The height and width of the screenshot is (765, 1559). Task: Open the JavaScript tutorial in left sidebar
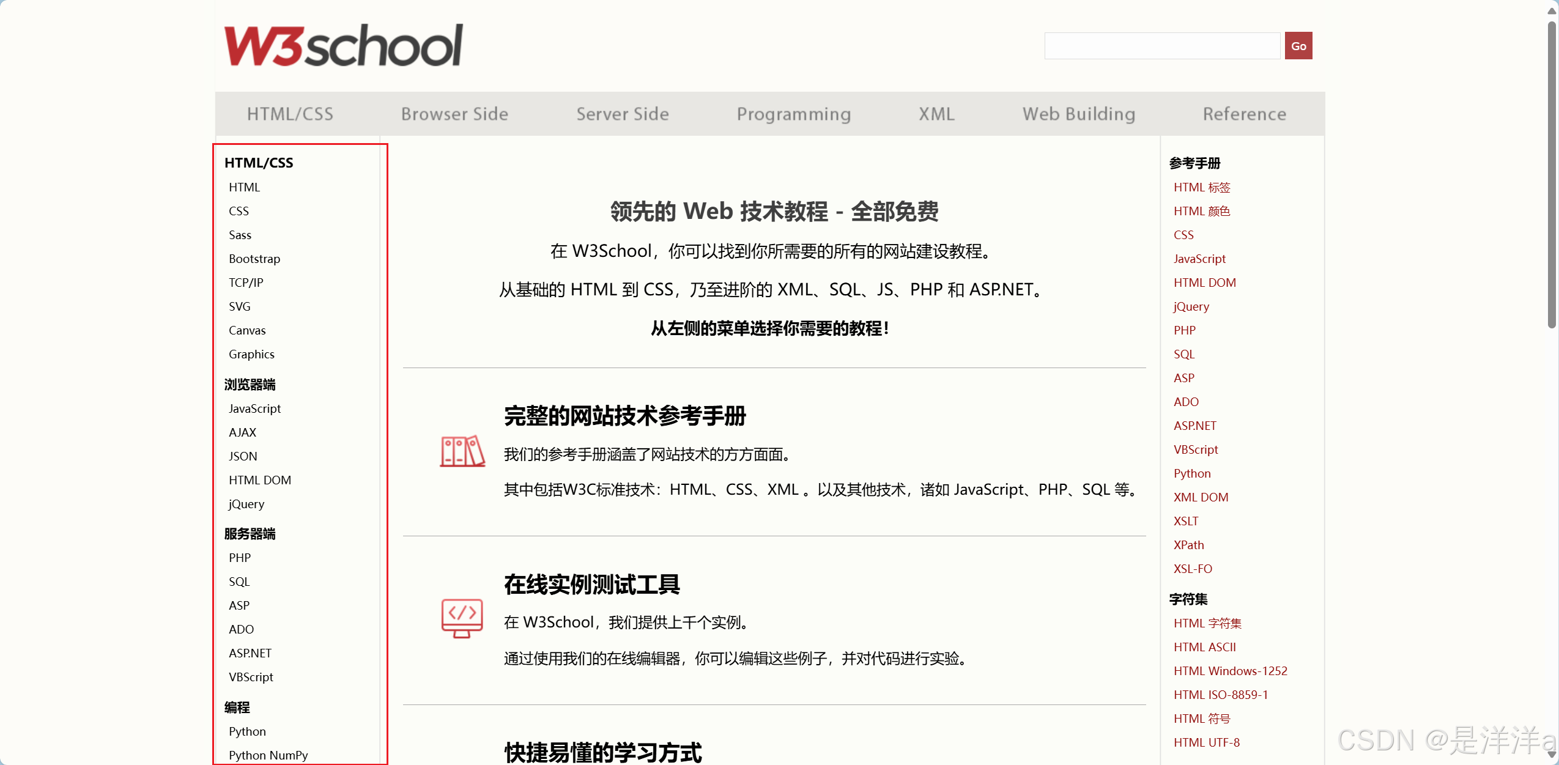[254, 408]
